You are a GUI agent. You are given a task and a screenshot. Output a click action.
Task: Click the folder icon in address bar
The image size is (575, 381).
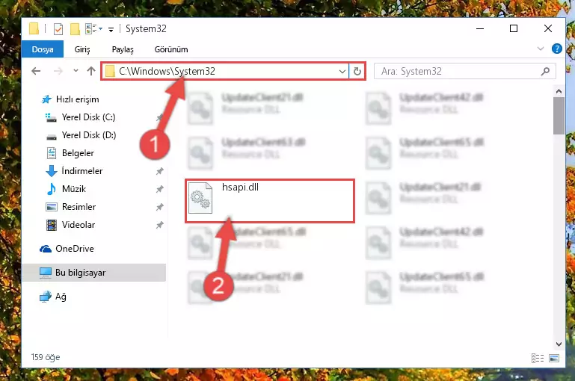coord(110,71)
